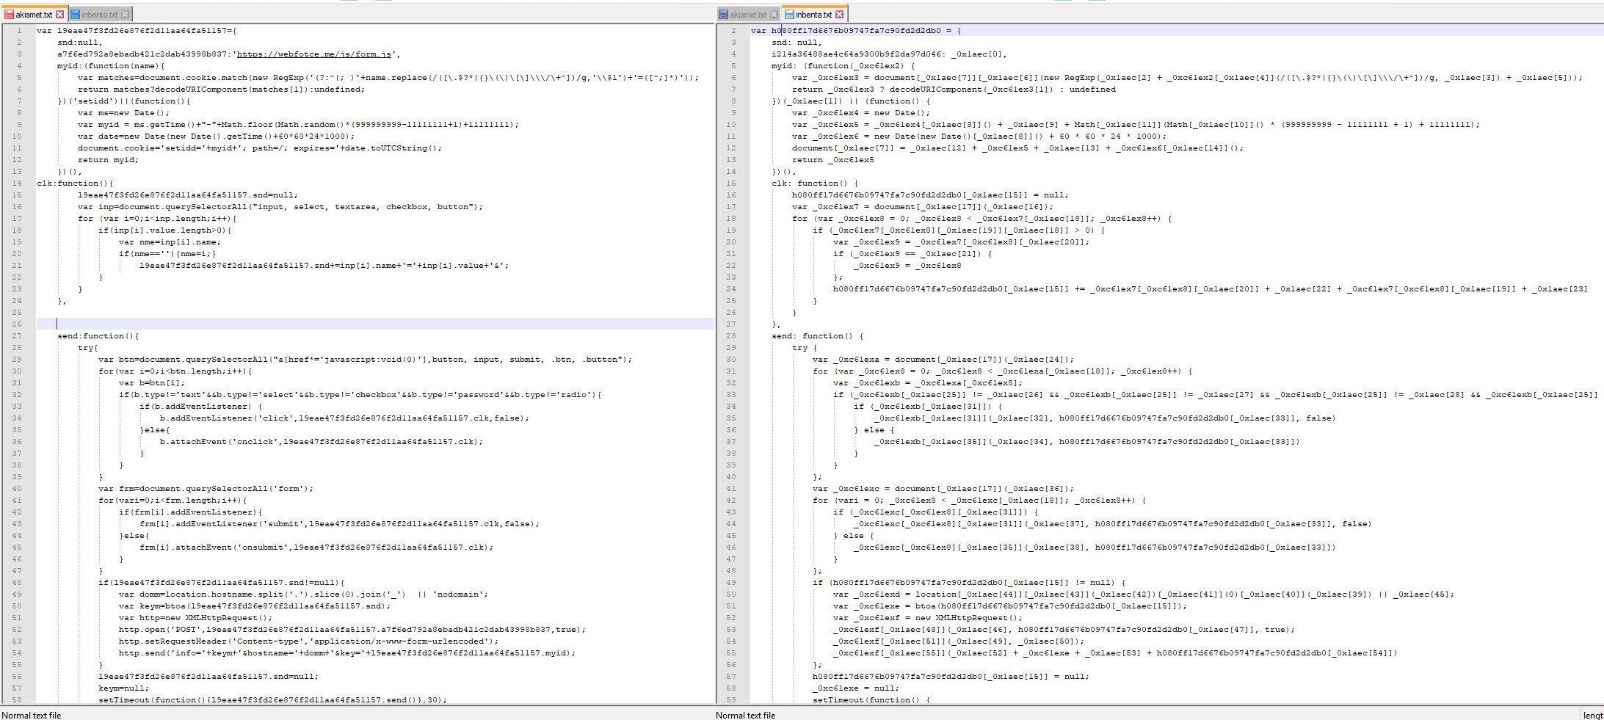
Task: Click 'return _0xc61ex5' line in right pane
Action: click(x=833, y=160)
